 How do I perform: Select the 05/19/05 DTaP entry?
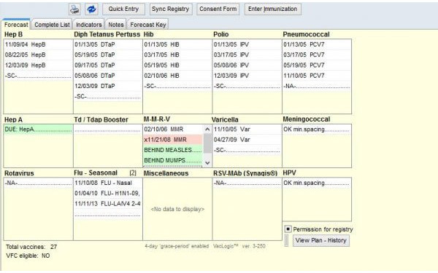point(107,55)
